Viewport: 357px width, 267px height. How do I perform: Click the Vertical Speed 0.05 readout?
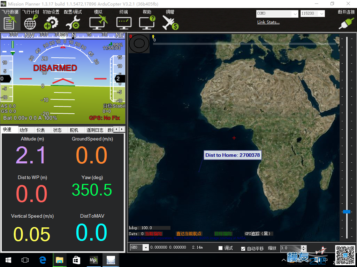coord(32,234)
